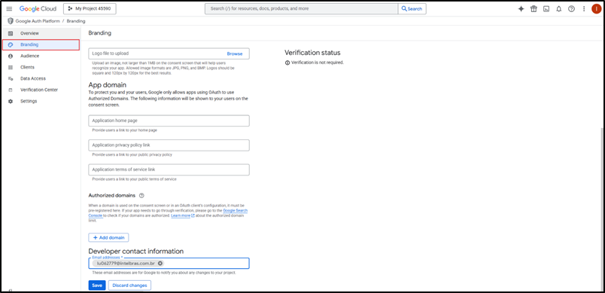Click the Verification Center icon
Image resolution: width=605 pixels, height=293 pixels.
pyautogui.click(x=11, y=90)
